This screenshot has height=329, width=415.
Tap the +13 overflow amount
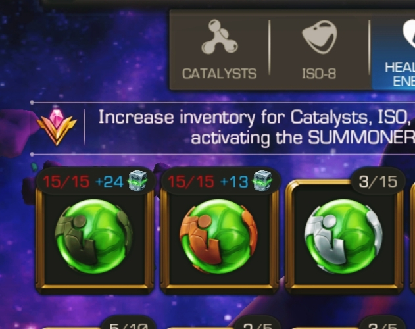pos(234,182)
